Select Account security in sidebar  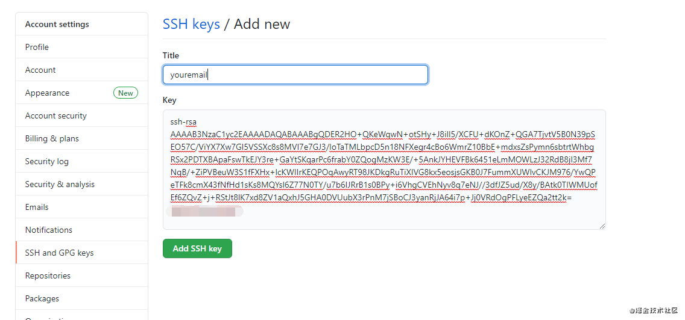coord(55,115)
